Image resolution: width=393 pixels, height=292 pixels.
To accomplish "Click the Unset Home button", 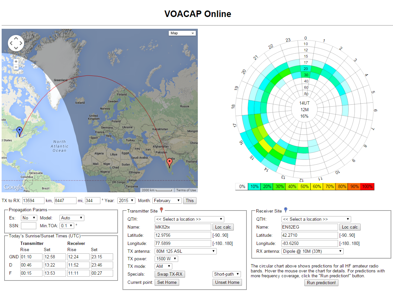I will pyautogui.click(x=227, y=282).
